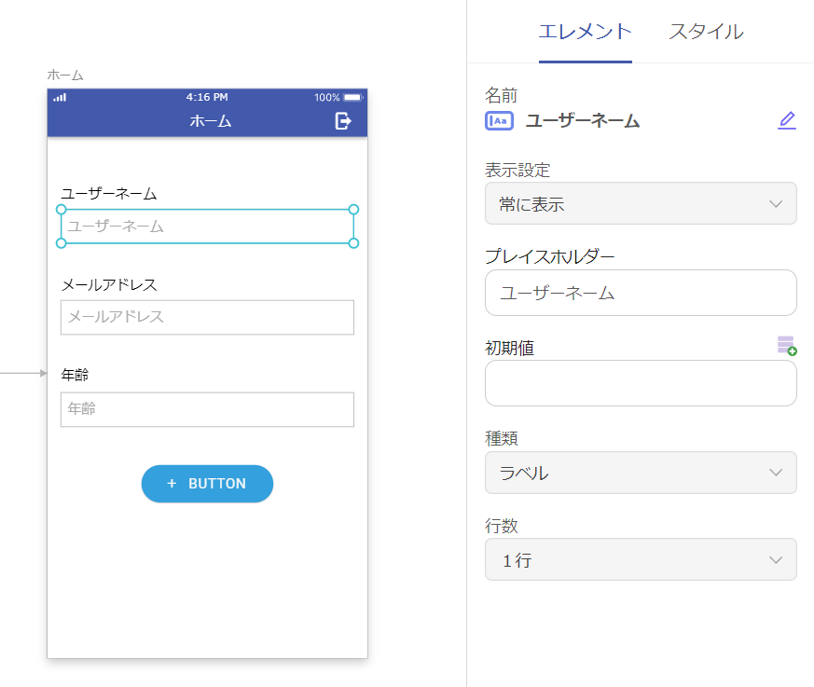Image resolution: width=814 pixels, height=687 pixels.
Task: Click the bottom-right selection handle of ユーザーネーム input
Action: 354,243
